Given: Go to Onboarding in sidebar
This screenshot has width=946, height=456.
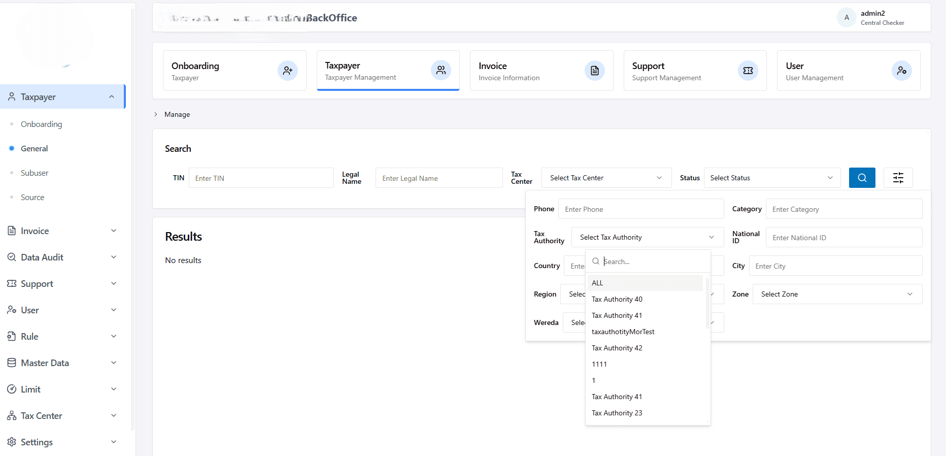Looking at the screenshot, I should tap(41, 124).
